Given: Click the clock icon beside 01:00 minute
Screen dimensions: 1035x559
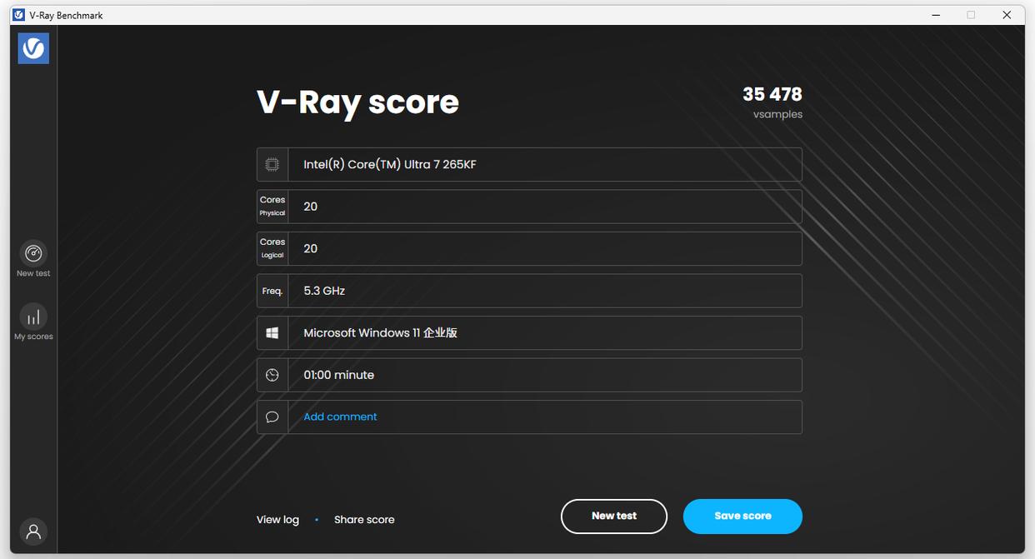Looking at the screenshot, I should click(x=272, y=375).
